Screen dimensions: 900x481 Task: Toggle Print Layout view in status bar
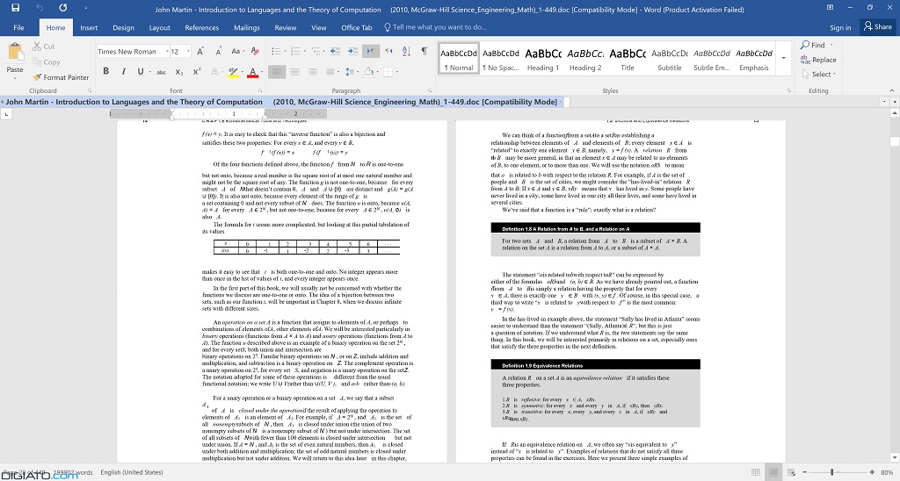point(773,472)
